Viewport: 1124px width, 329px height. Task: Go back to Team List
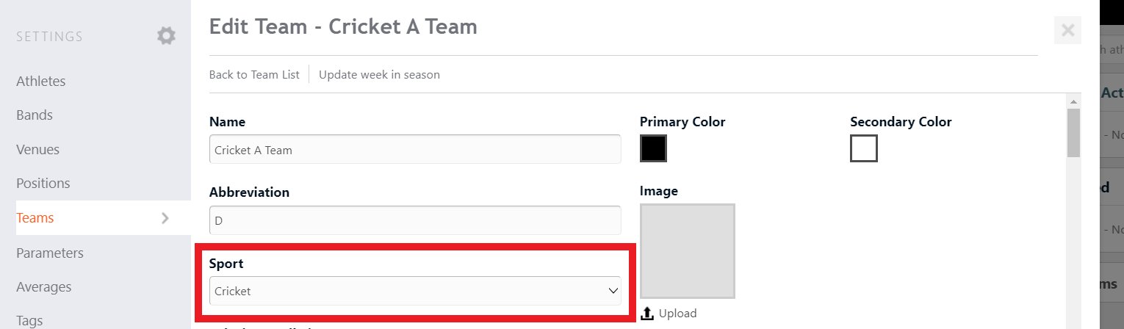(x=254, y=74)
